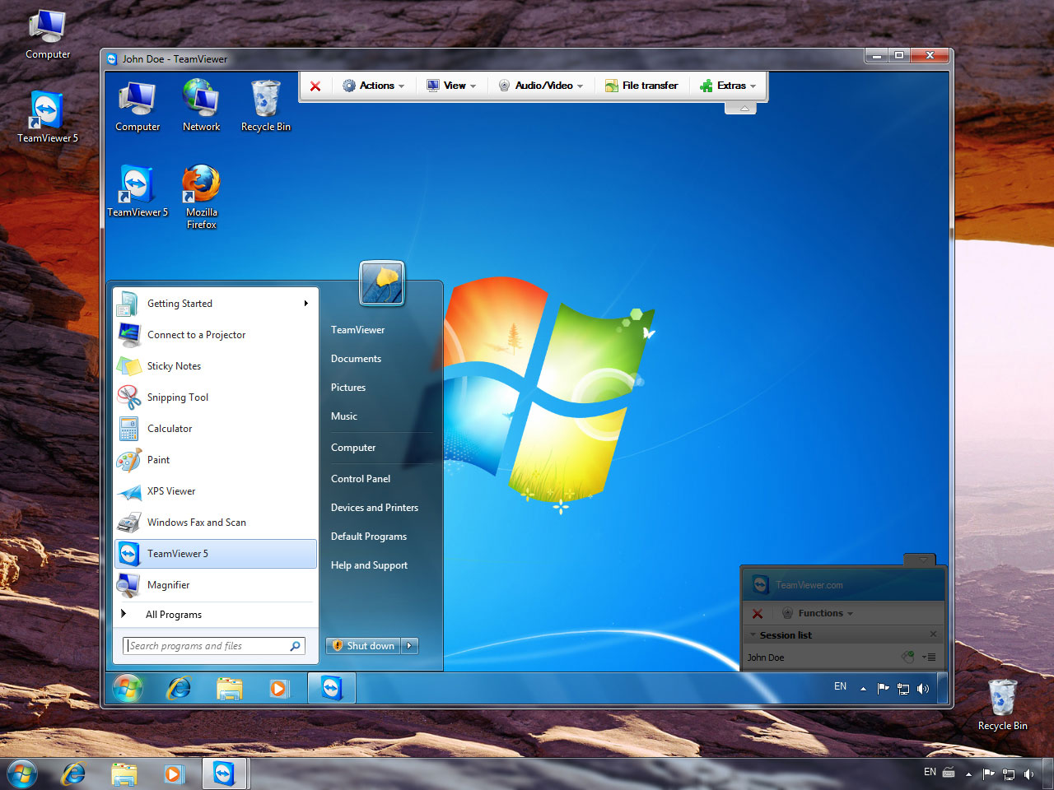This screenshot has width=1054, height=790.
Task: Open Internet Explorer in the remote taskbar
Action: 179,688
